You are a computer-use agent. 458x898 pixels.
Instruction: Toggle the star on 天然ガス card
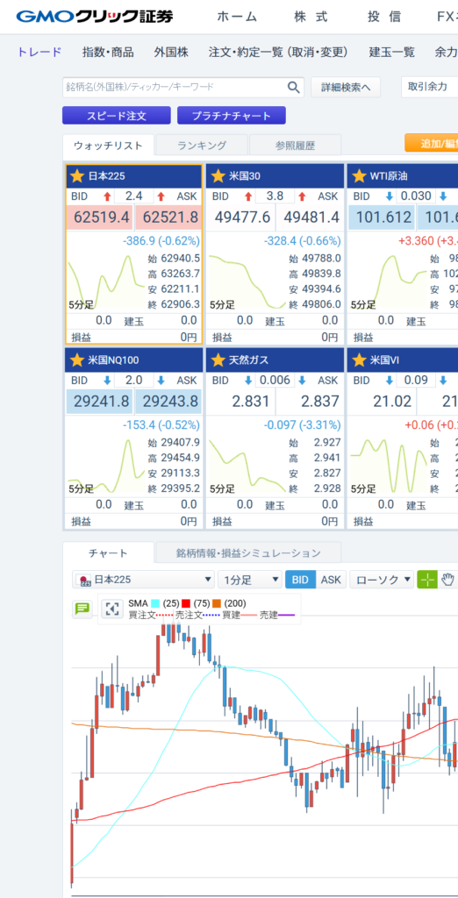(218, 360)
